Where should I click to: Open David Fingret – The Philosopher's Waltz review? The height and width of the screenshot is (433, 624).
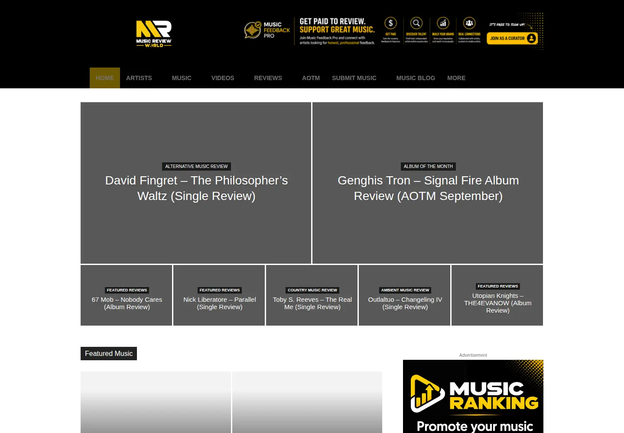tap(196, 188)
